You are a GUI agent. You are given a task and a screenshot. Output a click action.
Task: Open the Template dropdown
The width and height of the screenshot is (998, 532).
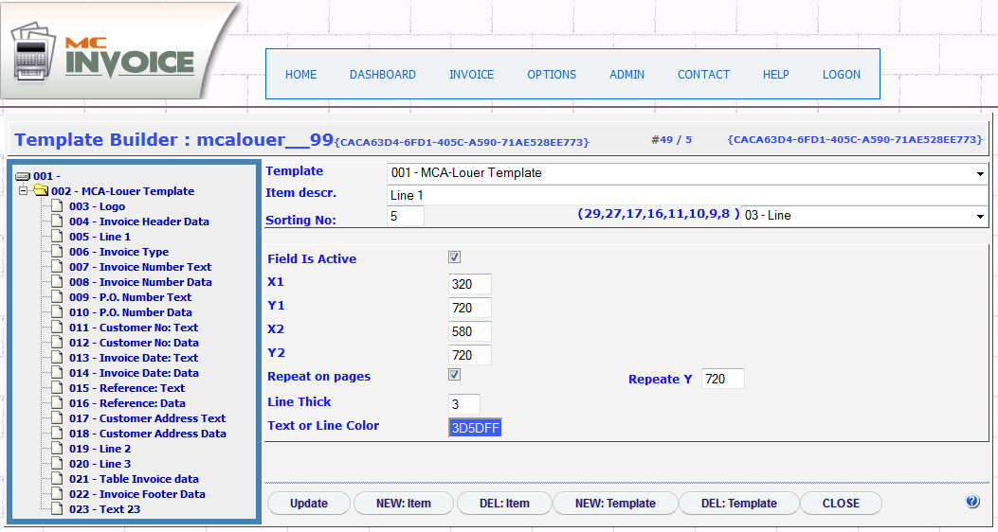(x=687, y=173)
